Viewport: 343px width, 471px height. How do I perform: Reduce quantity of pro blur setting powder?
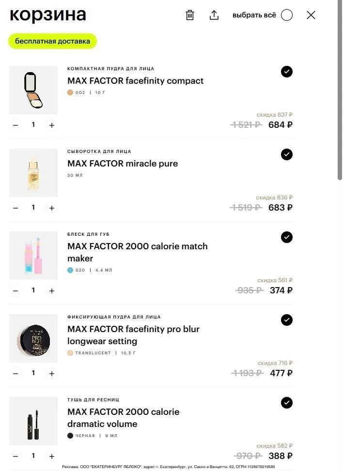tap(16, 373)
